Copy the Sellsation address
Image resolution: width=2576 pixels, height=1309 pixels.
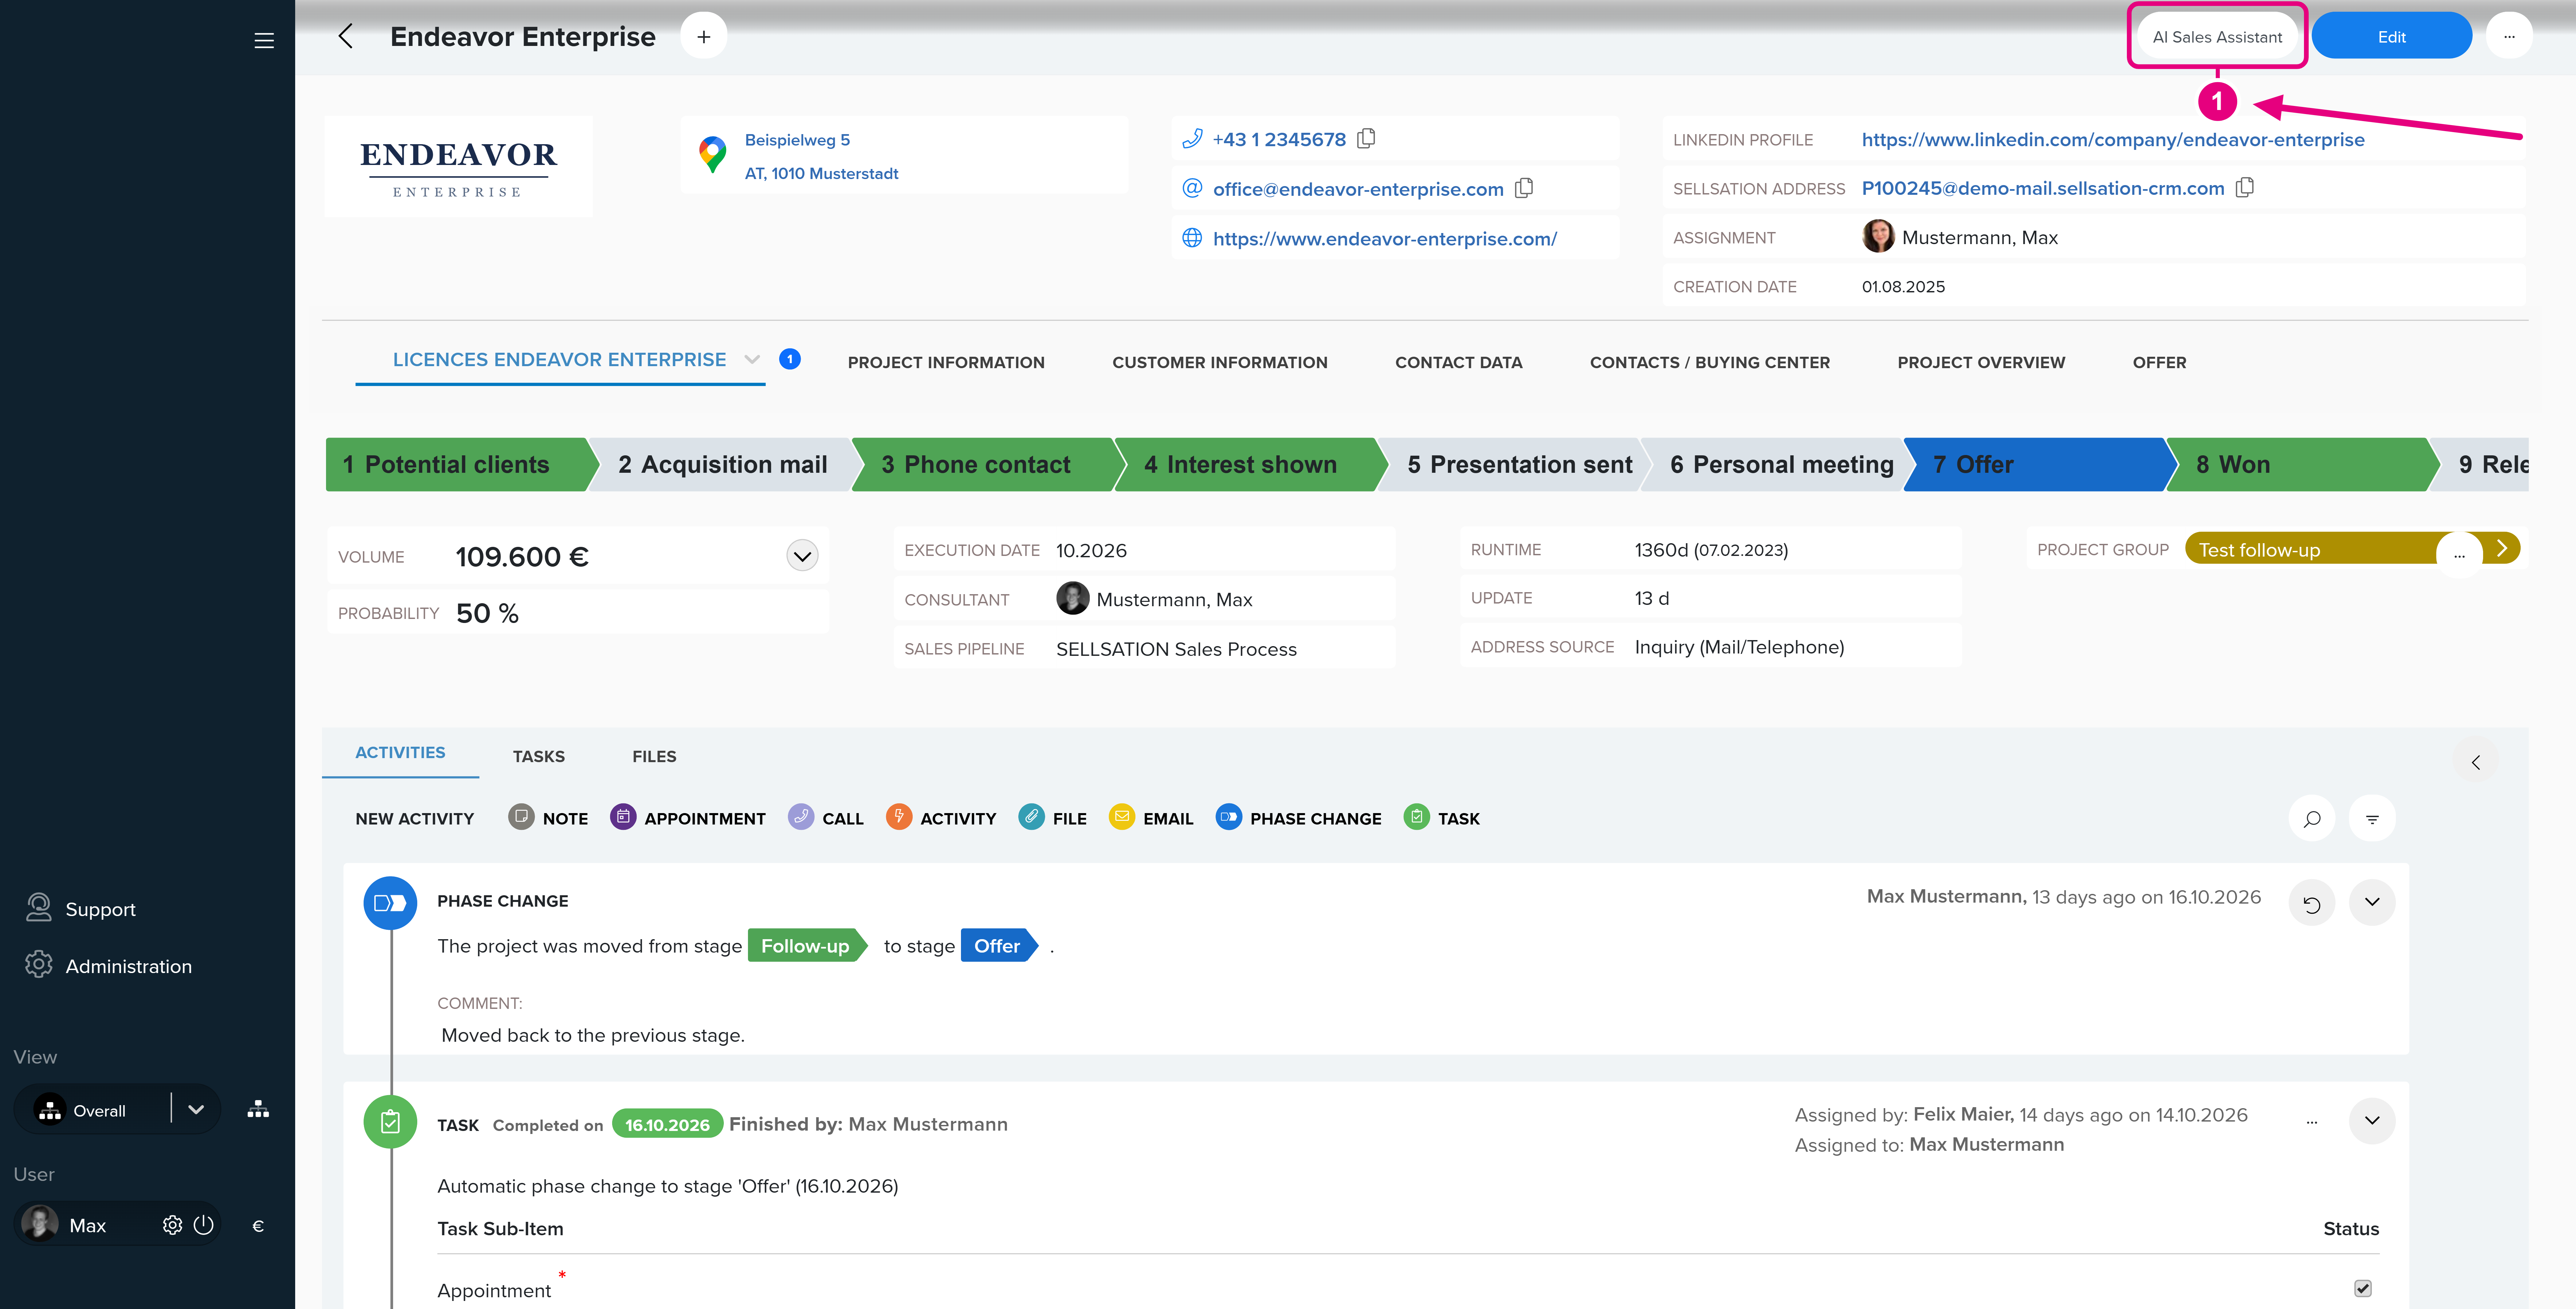[2245, 188]
